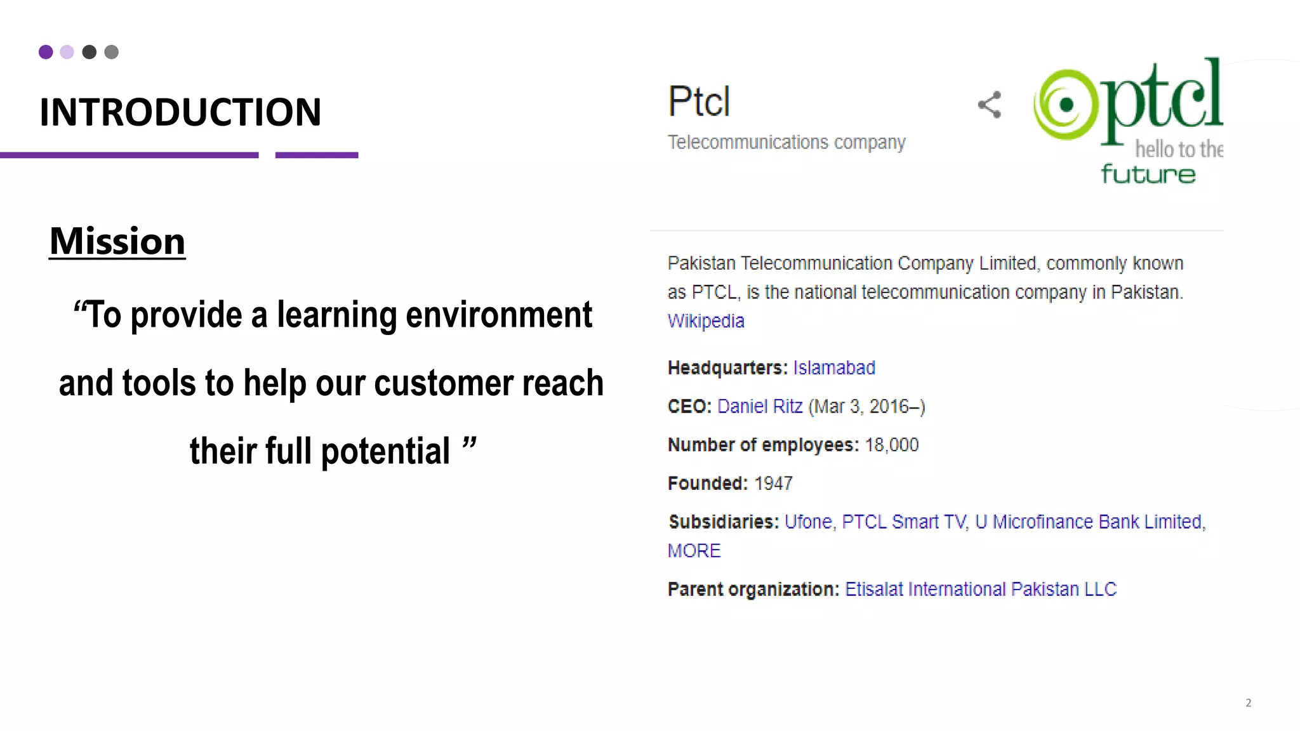The height and width of the screenshot is (731, 1300).
Task: Expand subsidiaries with the MORE link
Action: (x=694, y=551)
